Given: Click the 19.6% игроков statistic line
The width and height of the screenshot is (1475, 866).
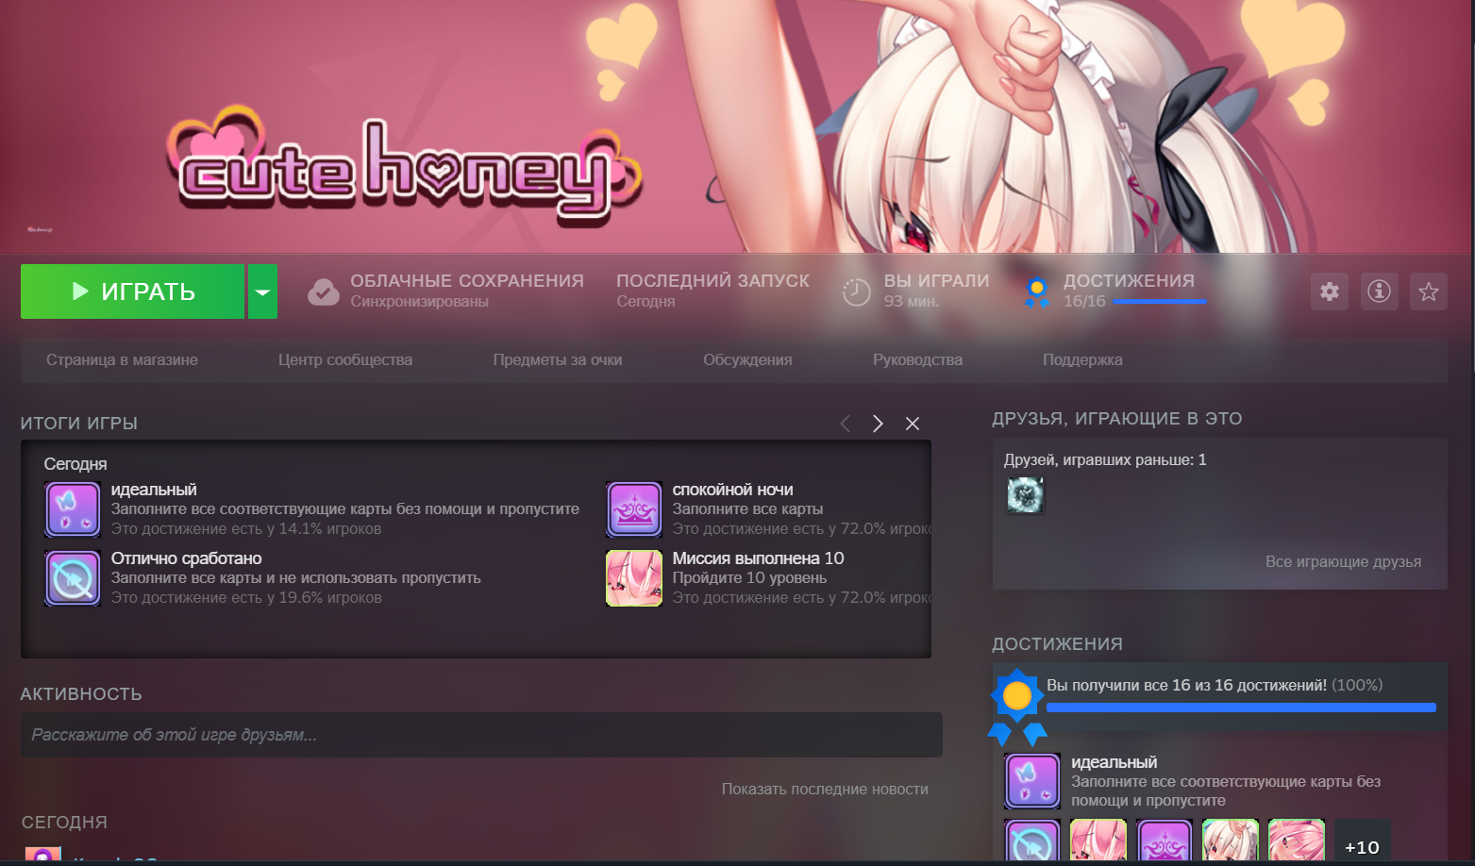Looking at the screenshot, I should click(x=246, y=598).
